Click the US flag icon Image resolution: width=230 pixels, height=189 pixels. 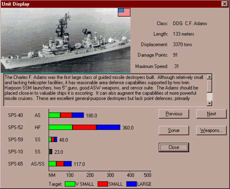pyautogui.click(x=124, y=12)
